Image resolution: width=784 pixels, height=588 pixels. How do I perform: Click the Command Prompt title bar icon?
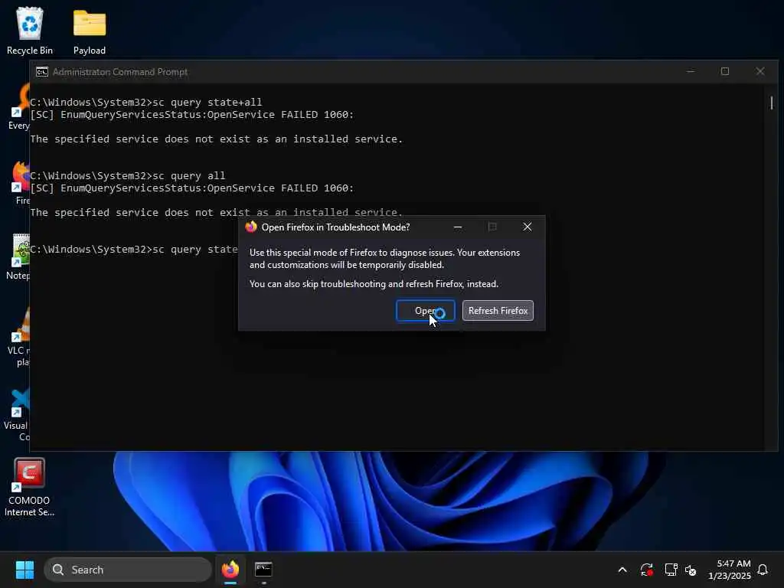[42, 72]
